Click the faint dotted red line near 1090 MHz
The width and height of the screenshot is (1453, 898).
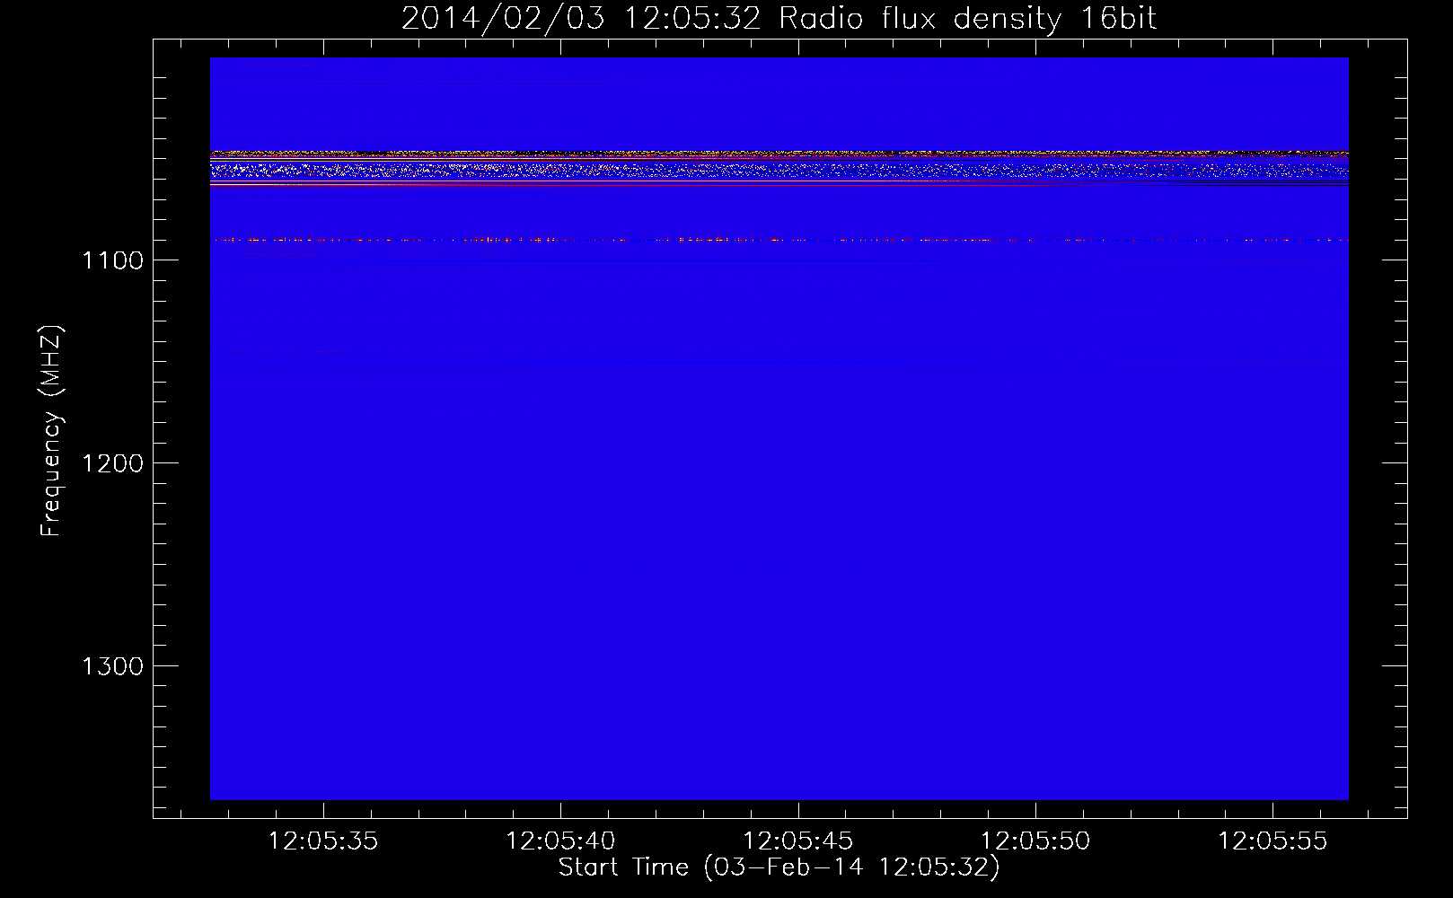click(x=779, y=240)
